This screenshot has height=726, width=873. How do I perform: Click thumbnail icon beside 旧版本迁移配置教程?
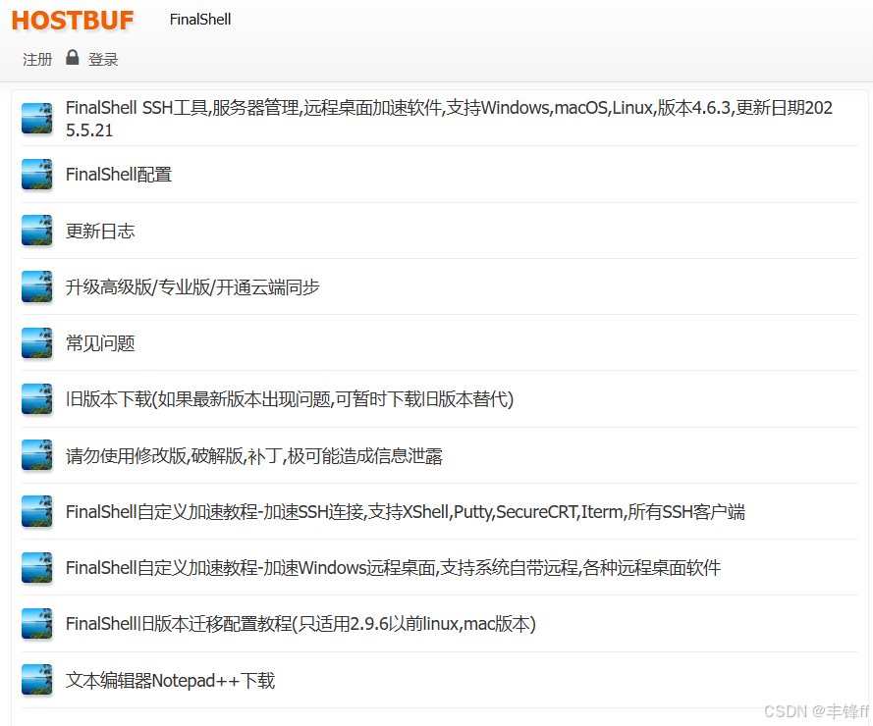37,624
